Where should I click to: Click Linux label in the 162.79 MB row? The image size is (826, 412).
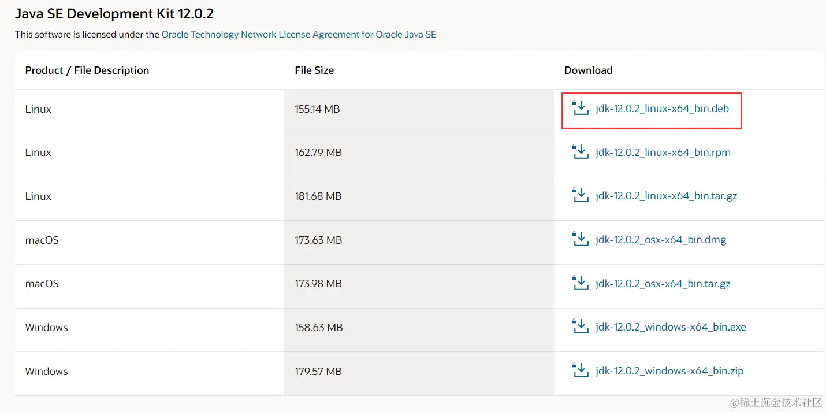coord(38,153)
